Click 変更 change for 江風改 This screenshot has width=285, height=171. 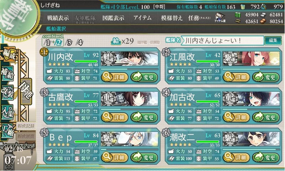266,77
